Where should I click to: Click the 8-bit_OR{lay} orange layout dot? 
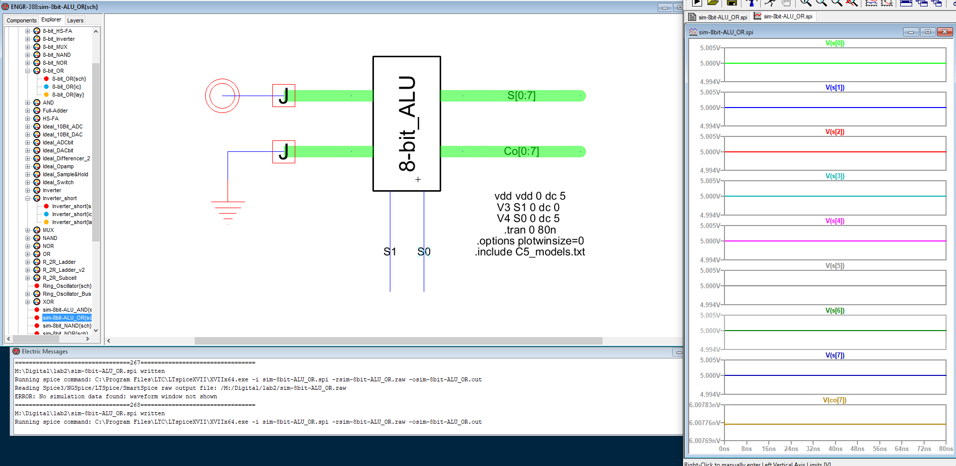coord(46,95)
